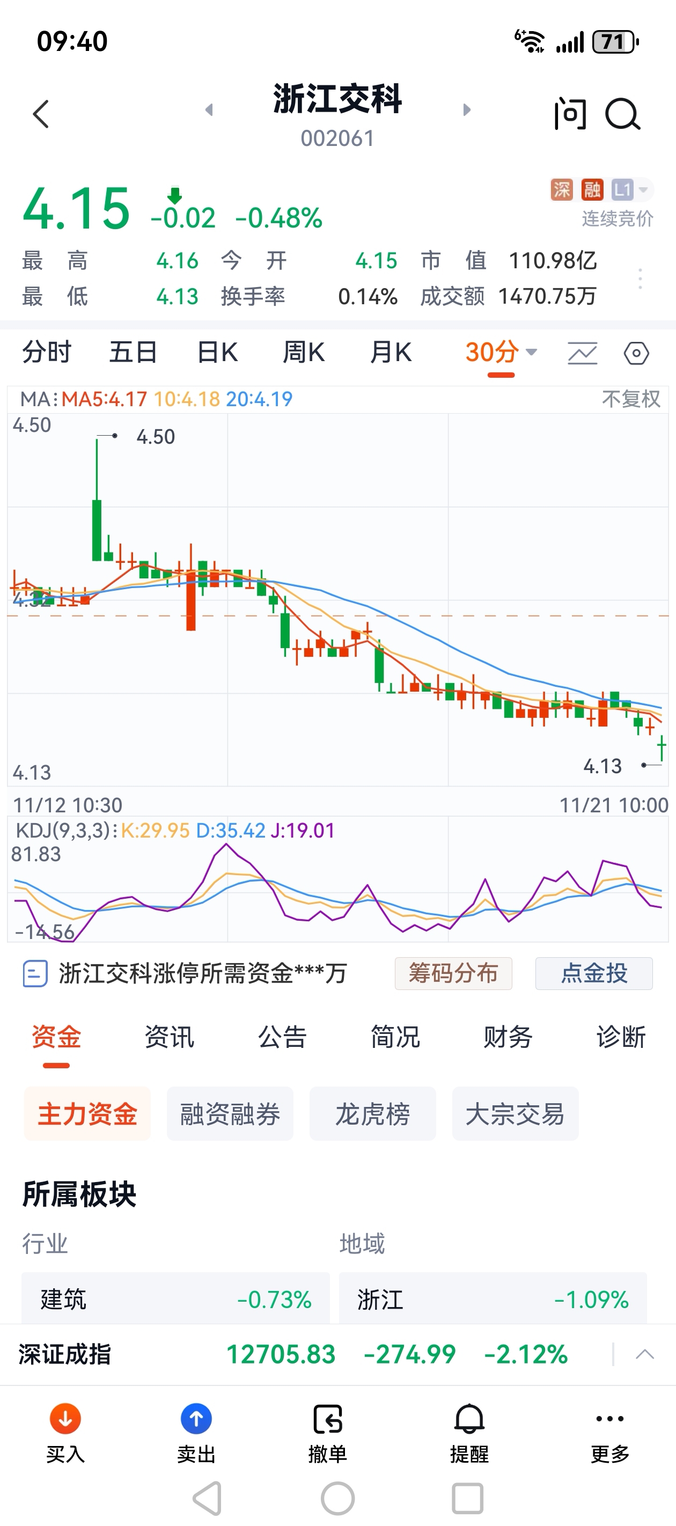Open the 财务 tab
The image size is (676, 1526).
508,1037
